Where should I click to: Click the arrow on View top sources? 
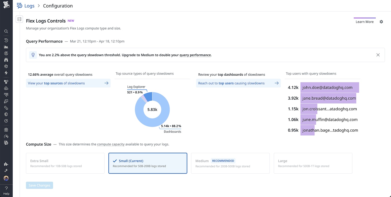pos(106,83)
